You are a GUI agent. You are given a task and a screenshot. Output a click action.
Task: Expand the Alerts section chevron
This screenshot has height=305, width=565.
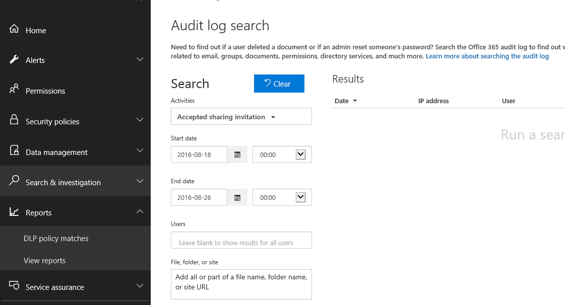click(140, 59)
